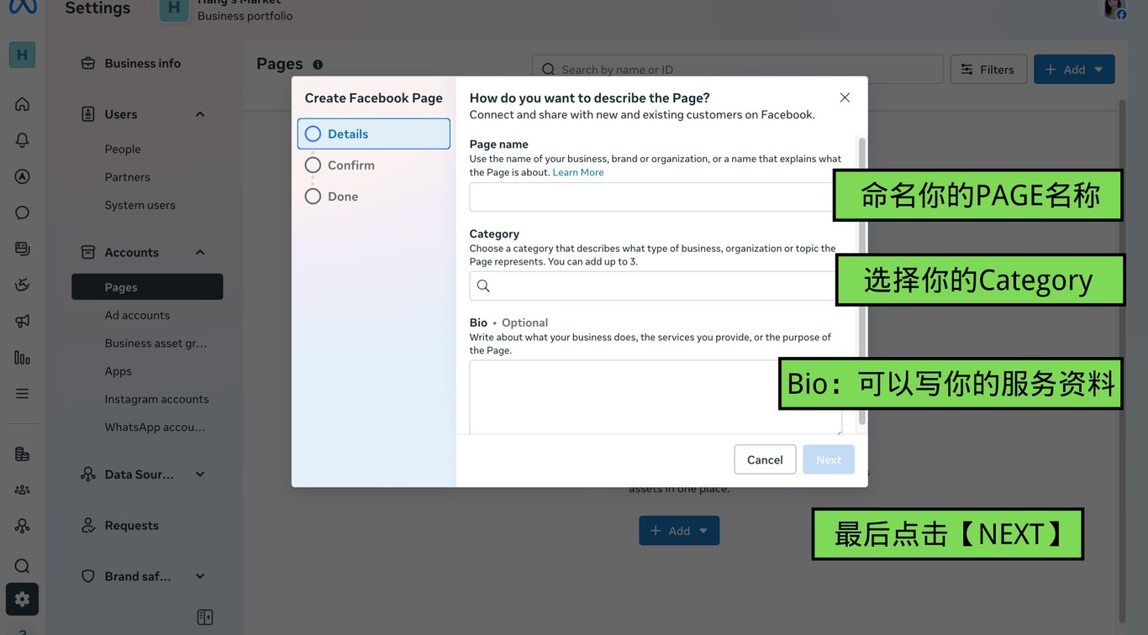Collapse the settings sidebar panel icon

[205, 617]
